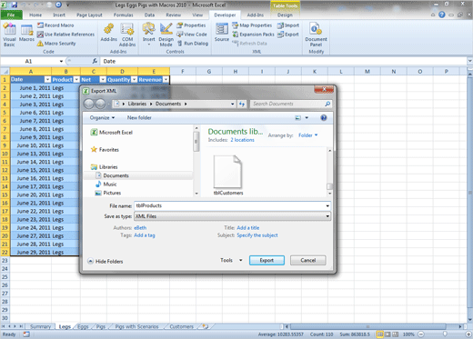
Task: Open the Net column filter dropdown
Action: [103, 80]
